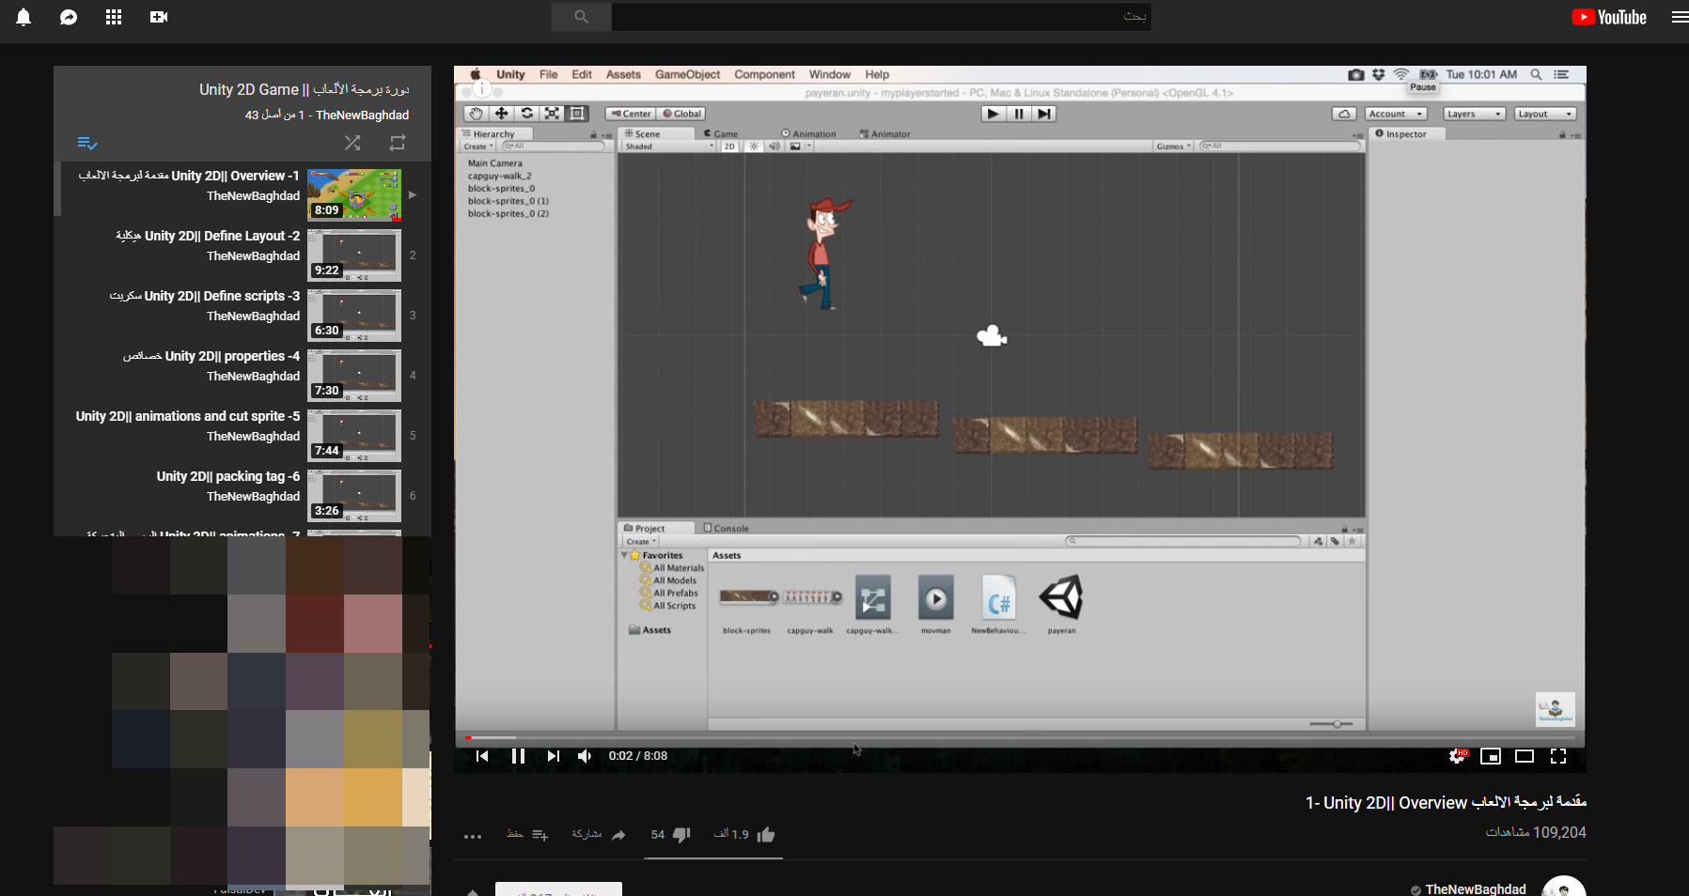This screenshot has width=1689, height=896.
Task: Open File menu in video's Unity window
Action: 548,74
